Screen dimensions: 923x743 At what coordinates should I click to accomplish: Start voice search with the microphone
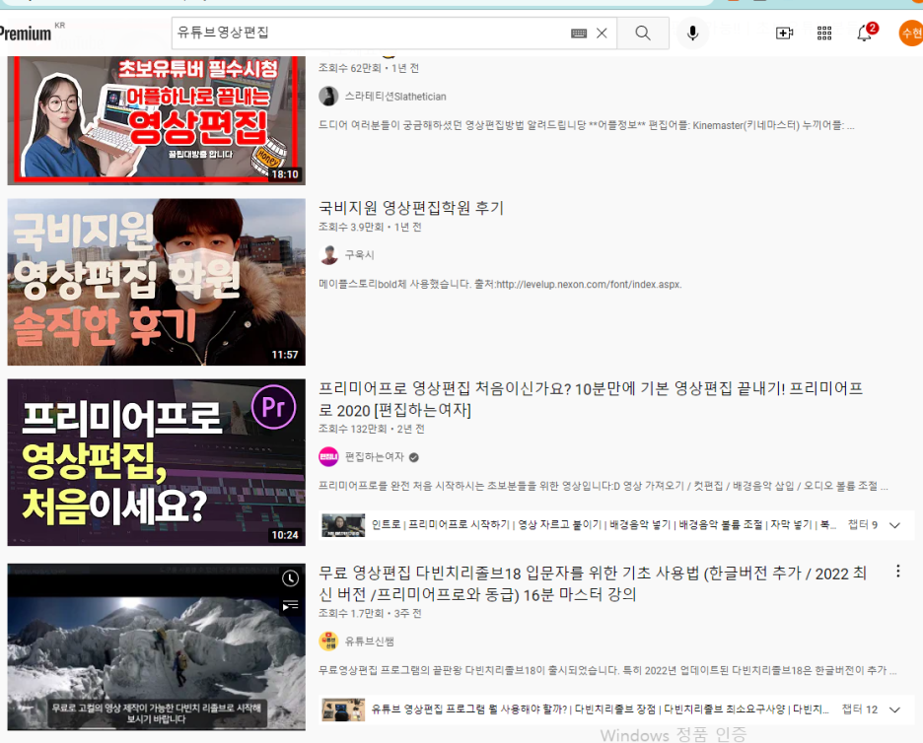692,33
